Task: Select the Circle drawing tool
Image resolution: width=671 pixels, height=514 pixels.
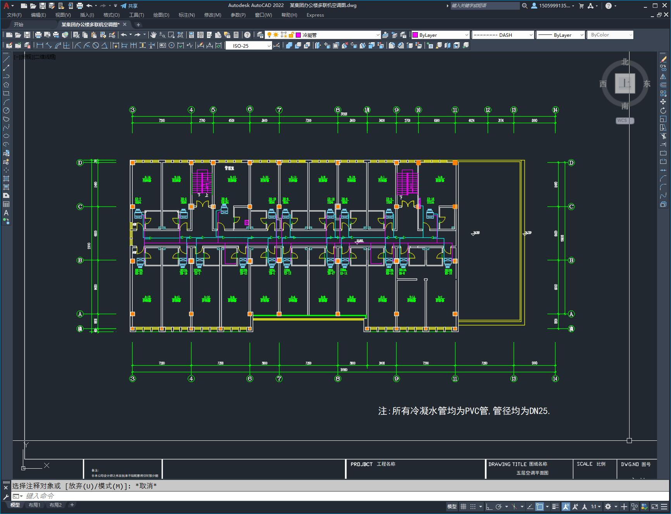Action: [6, 110]
